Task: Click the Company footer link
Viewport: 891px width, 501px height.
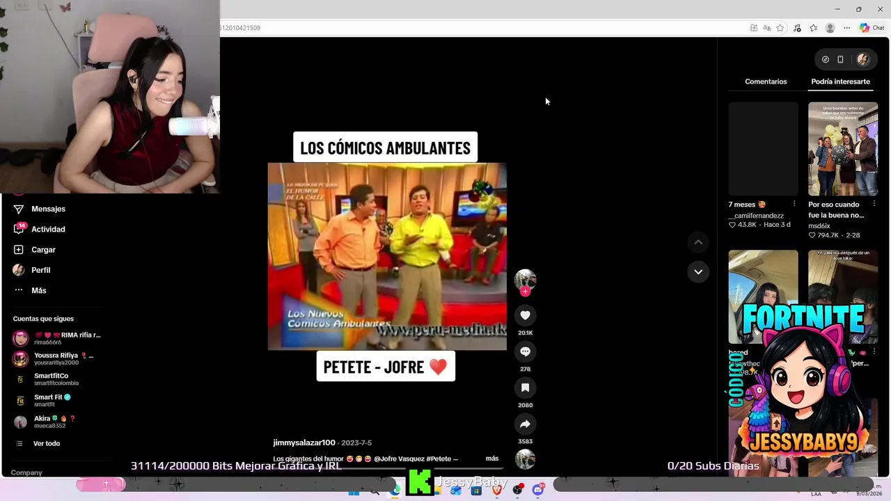Action: [27, 472]
